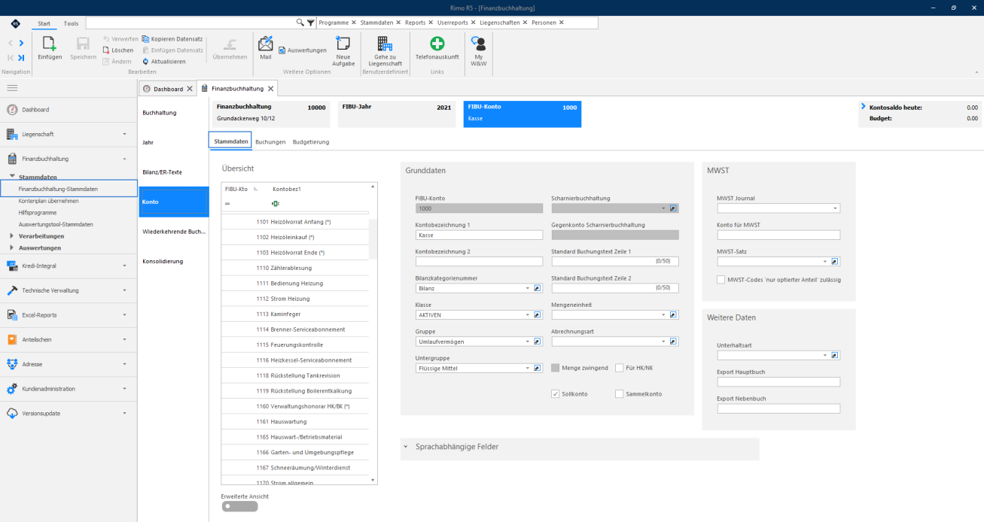This screenshot has width=984, height=522.
Task: Click the search filter funnel icon
Action: pos(311,23)
